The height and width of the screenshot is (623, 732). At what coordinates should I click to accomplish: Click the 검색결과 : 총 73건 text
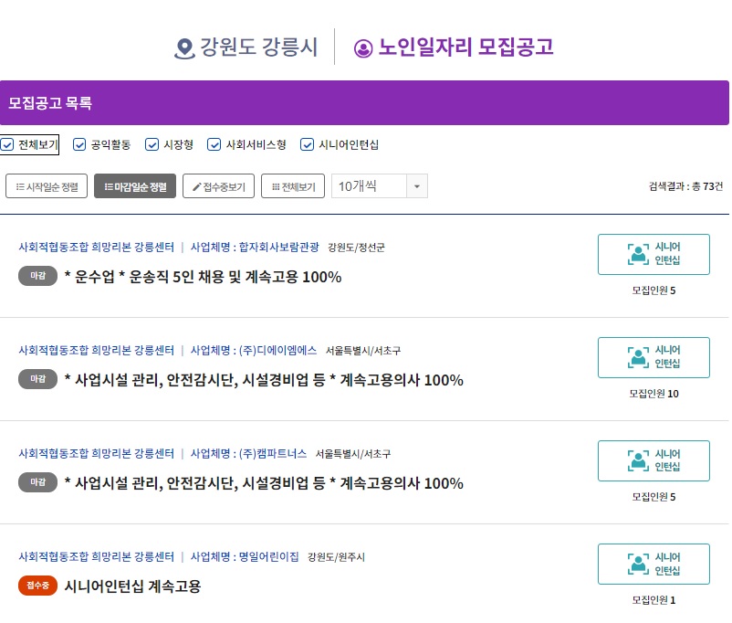pyautogui.click(x=685, y=186)
